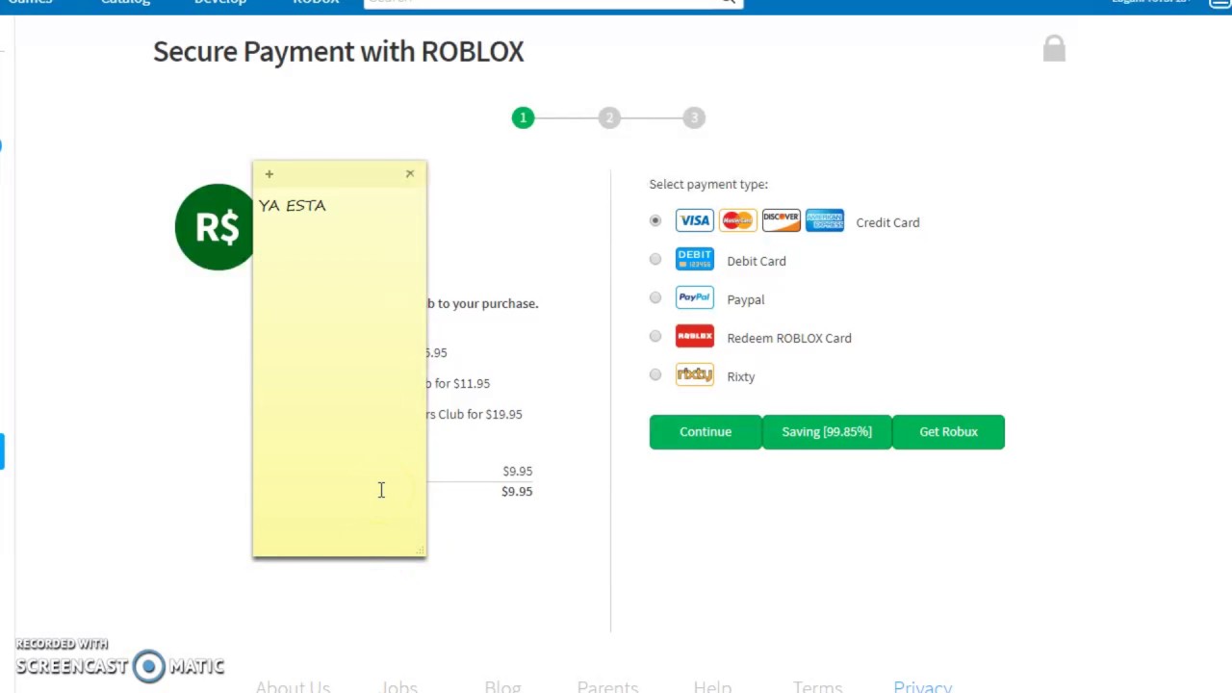
Task: Click the Debit Card label text
Action: point(757,261)
